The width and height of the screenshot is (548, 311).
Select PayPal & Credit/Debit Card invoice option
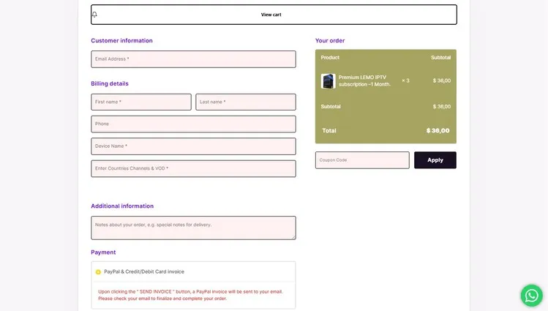98,272
